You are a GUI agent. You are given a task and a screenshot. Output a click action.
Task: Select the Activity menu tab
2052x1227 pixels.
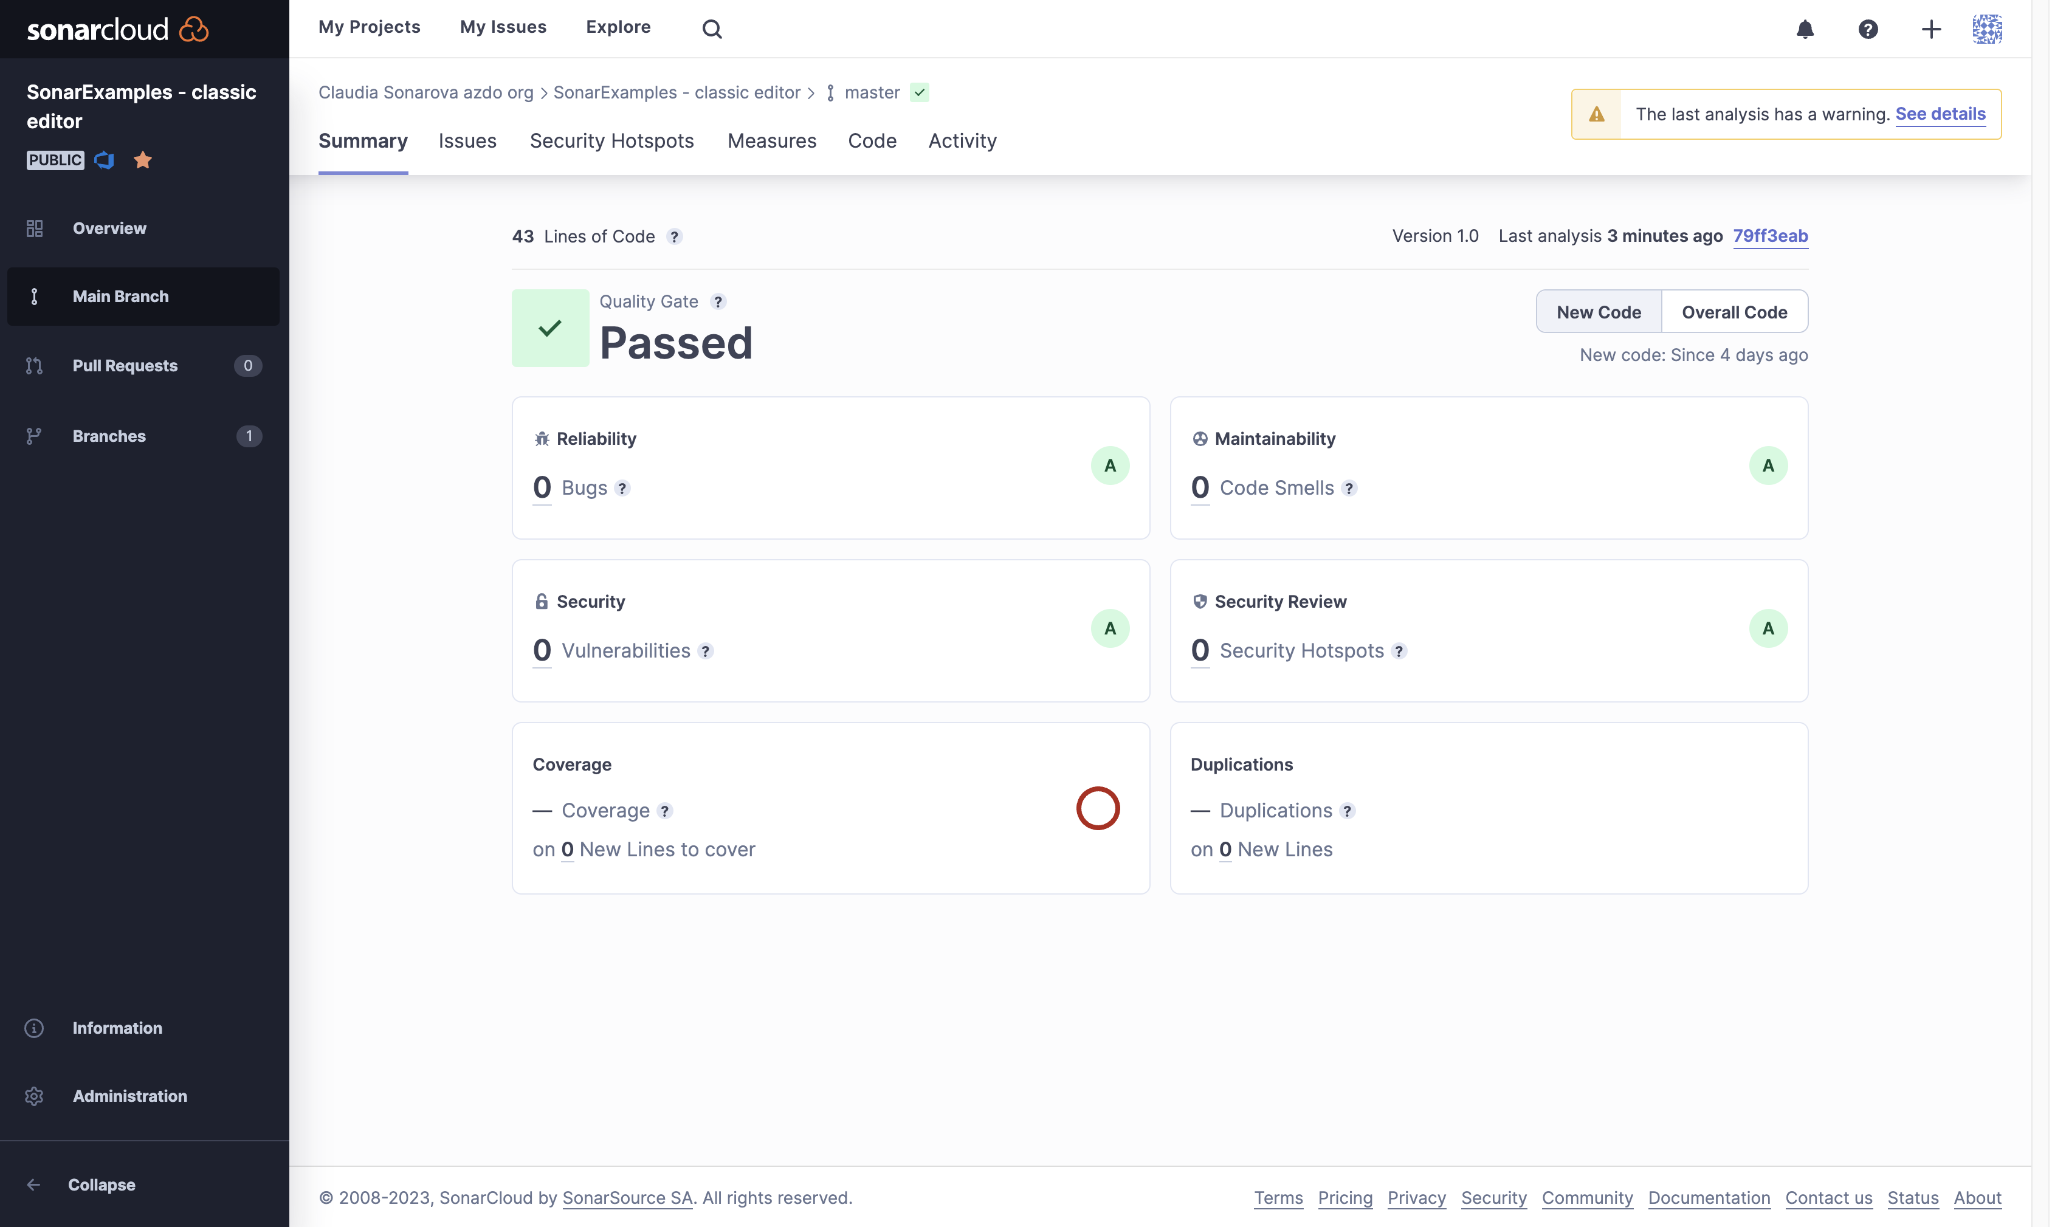962,140
